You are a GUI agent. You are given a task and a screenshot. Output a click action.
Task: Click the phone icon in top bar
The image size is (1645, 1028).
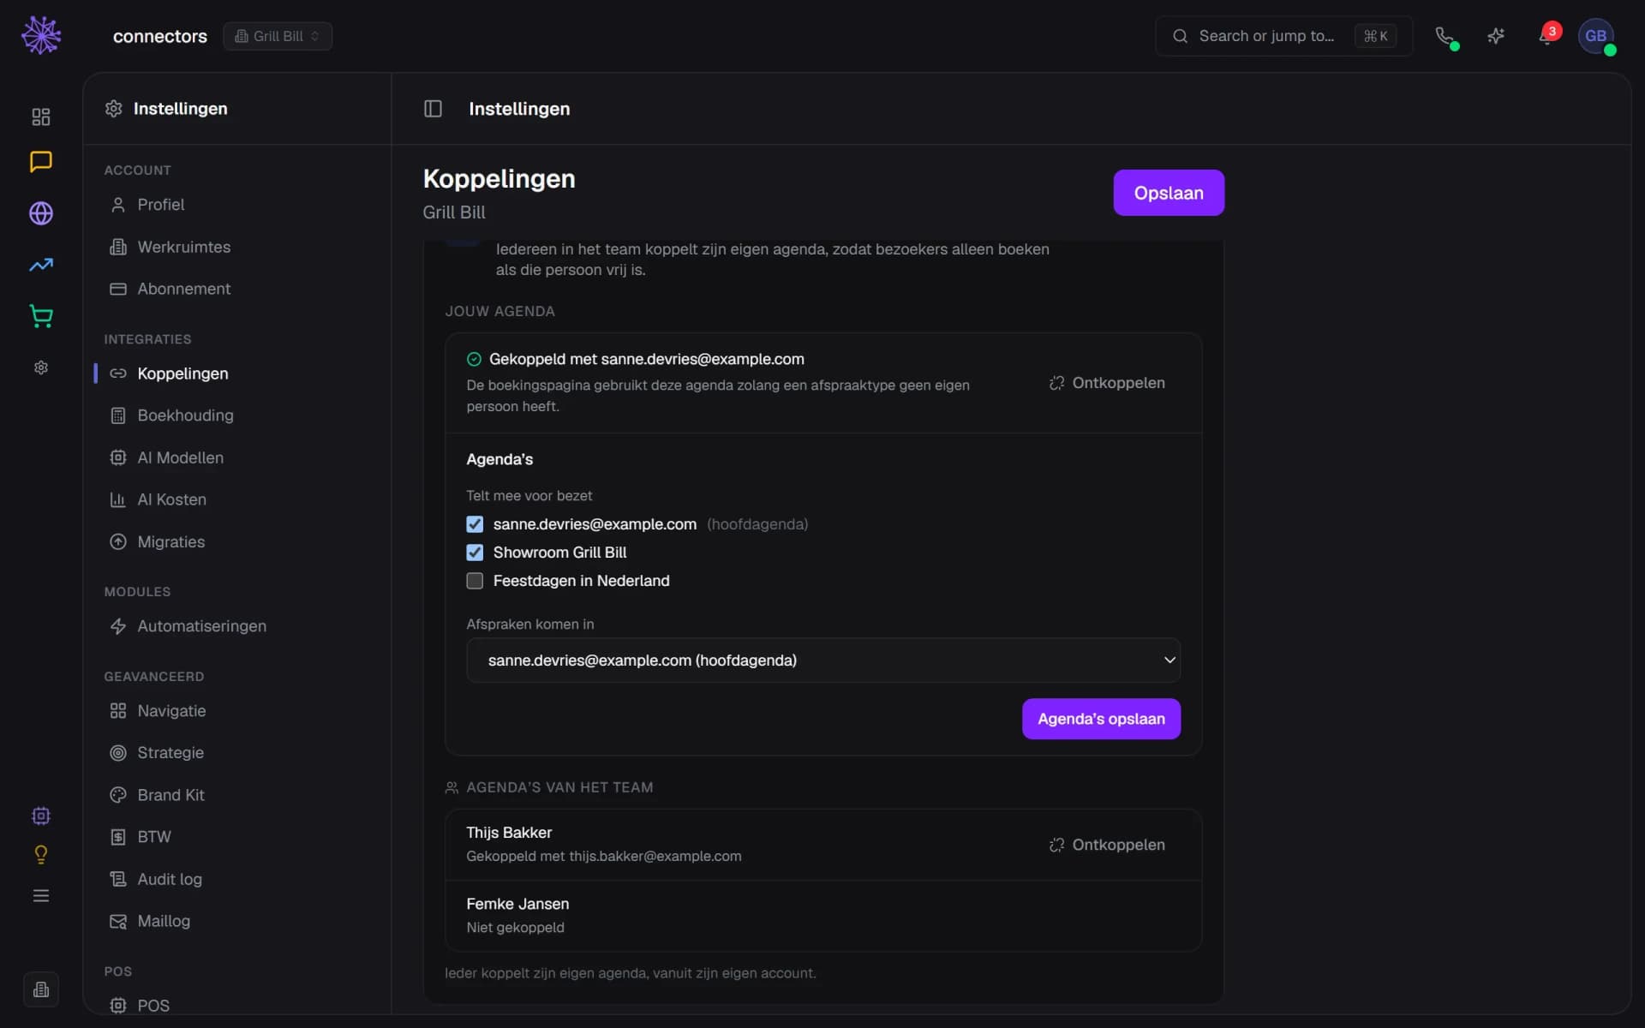pyautogui.click(x=1445, y=36)
